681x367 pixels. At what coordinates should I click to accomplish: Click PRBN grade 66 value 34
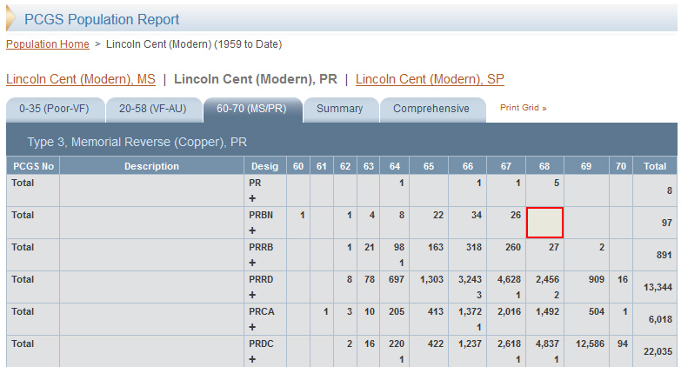pyautogui.click(x=477, y=215)
